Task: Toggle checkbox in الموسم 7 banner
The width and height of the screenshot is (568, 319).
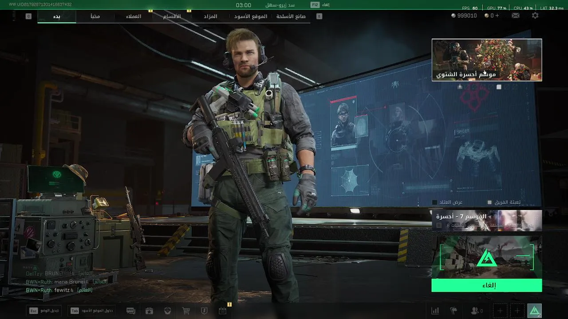Action: pos(439,226)
